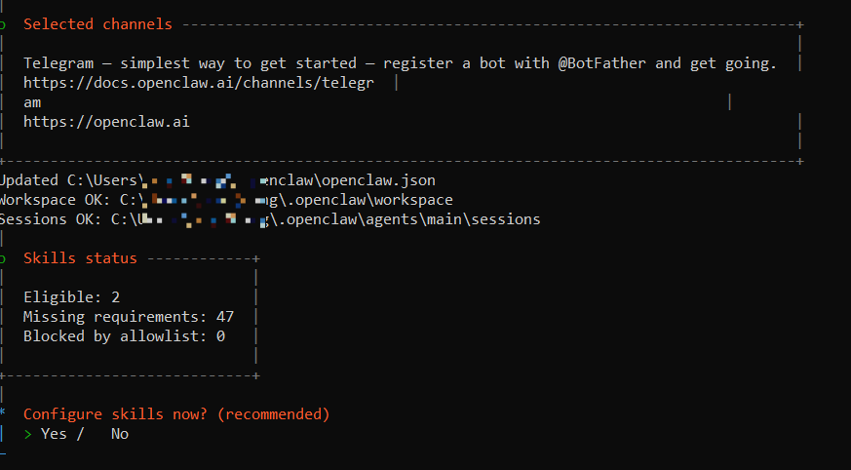
Task: Select the No option
Action: tap(119, 434)
